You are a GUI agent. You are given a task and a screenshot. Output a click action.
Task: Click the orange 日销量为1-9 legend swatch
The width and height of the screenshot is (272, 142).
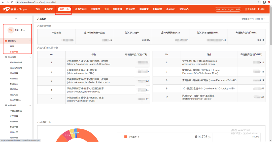pyautogui.click(x=126, y=137)
